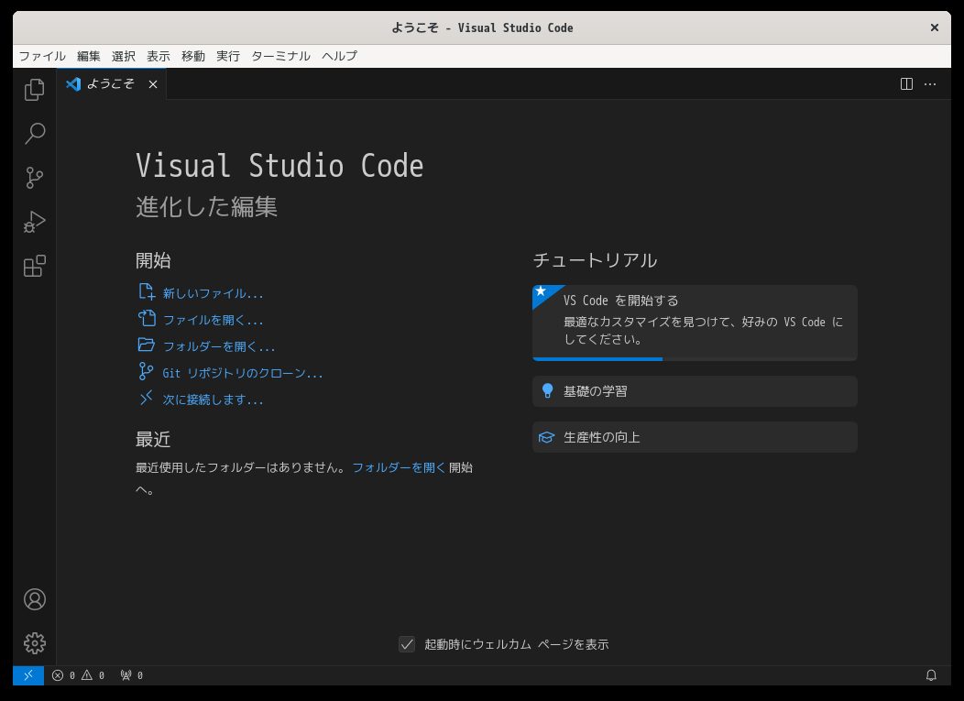Click the folder icon beside フォルダーを開く
The height and width of the screenshot is (701, 964).
click(x=147, y=345)
